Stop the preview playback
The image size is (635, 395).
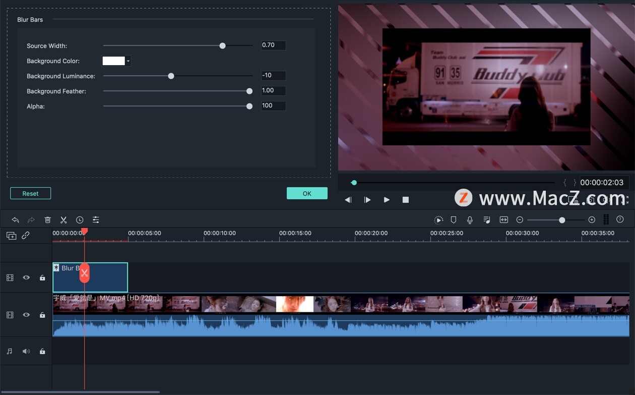tap(406, 200)
